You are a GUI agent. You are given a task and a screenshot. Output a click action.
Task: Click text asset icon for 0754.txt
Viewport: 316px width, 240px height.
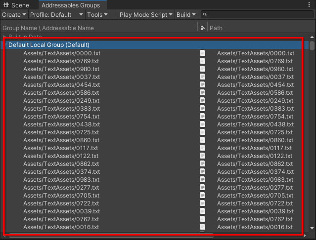[203, 116]
